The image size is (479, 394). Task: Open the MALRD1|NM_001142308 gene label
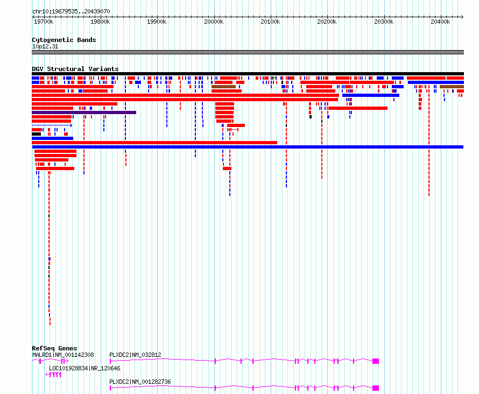point(63,355)
